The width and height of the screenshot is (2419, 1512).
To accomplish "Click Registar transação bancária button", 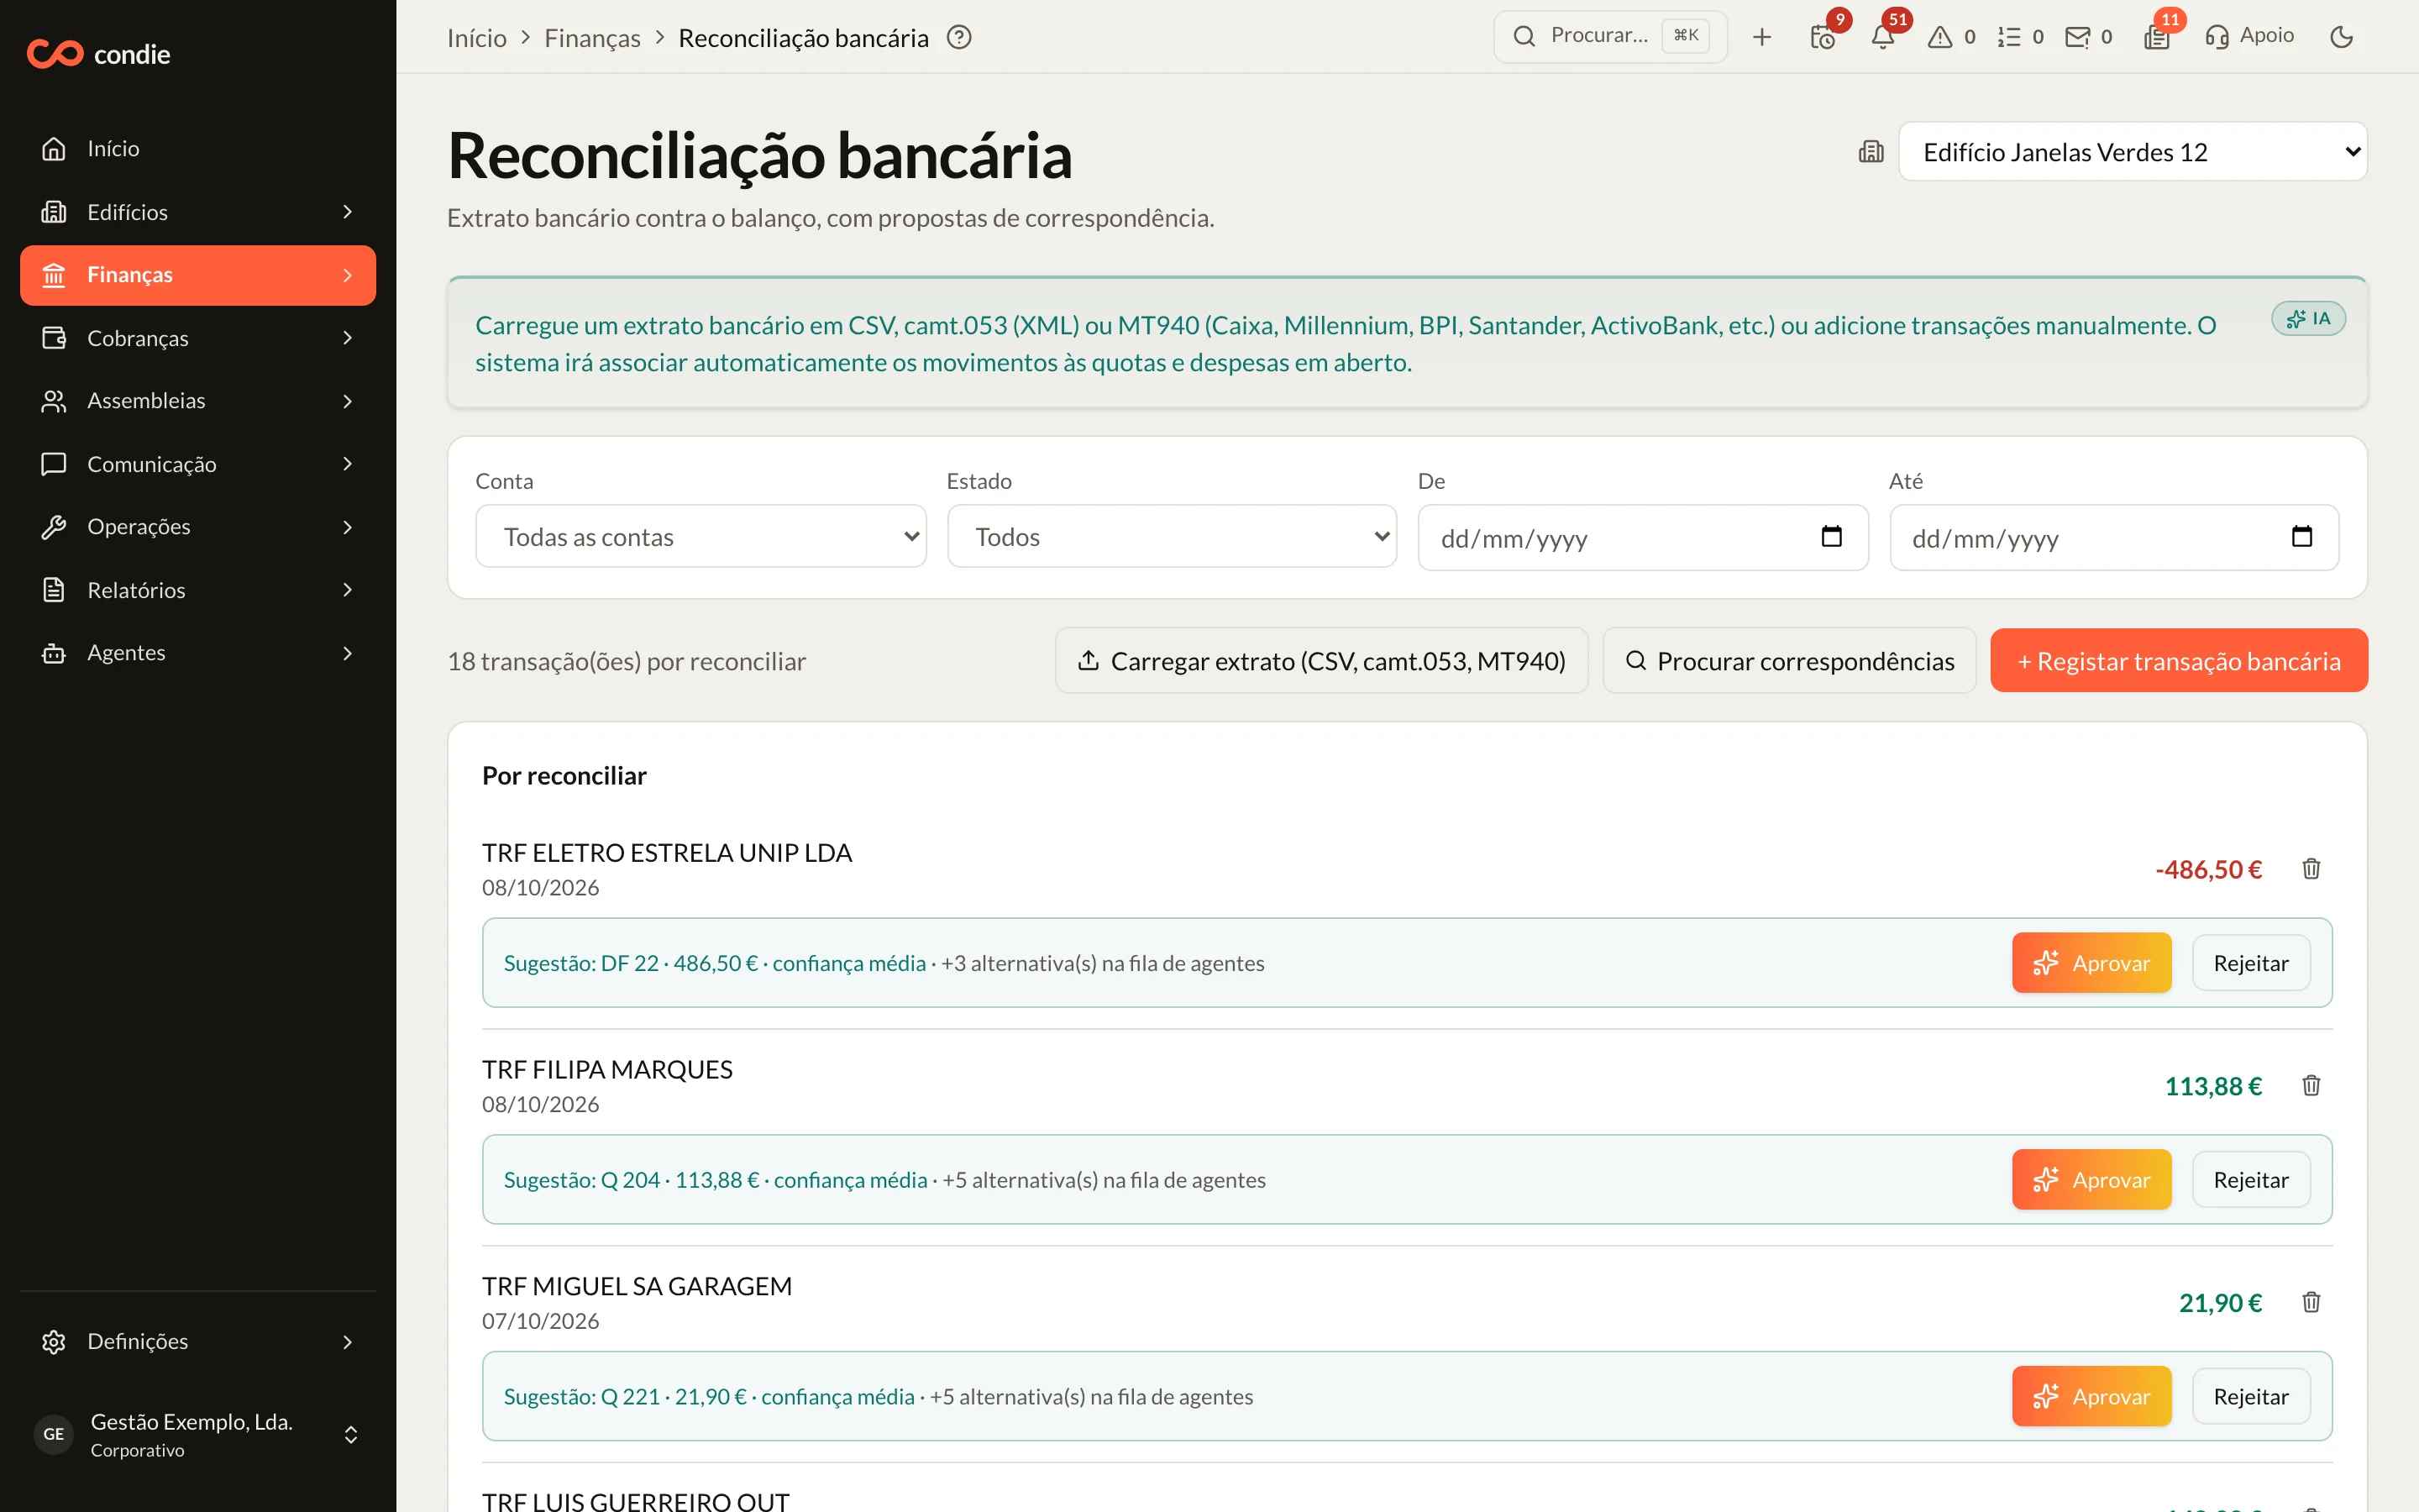I will click(x=2179, y=661).
